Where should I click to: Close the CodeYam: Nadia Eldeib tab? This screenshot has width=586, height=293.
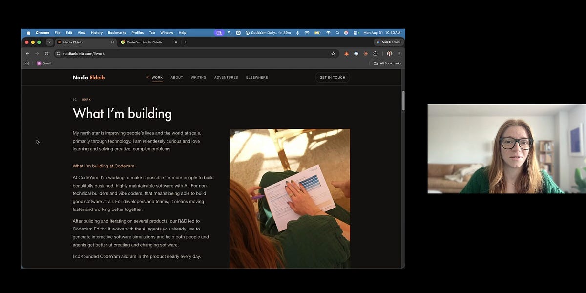click(176, 42)
